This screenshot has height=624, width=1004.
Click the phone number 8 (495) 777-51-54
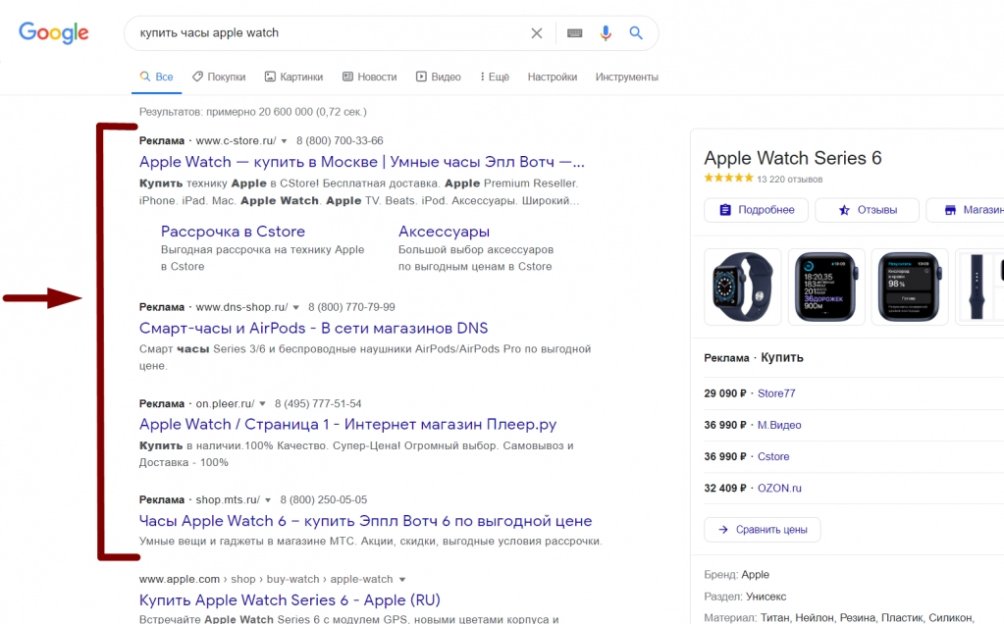click(x=318, y=404)
